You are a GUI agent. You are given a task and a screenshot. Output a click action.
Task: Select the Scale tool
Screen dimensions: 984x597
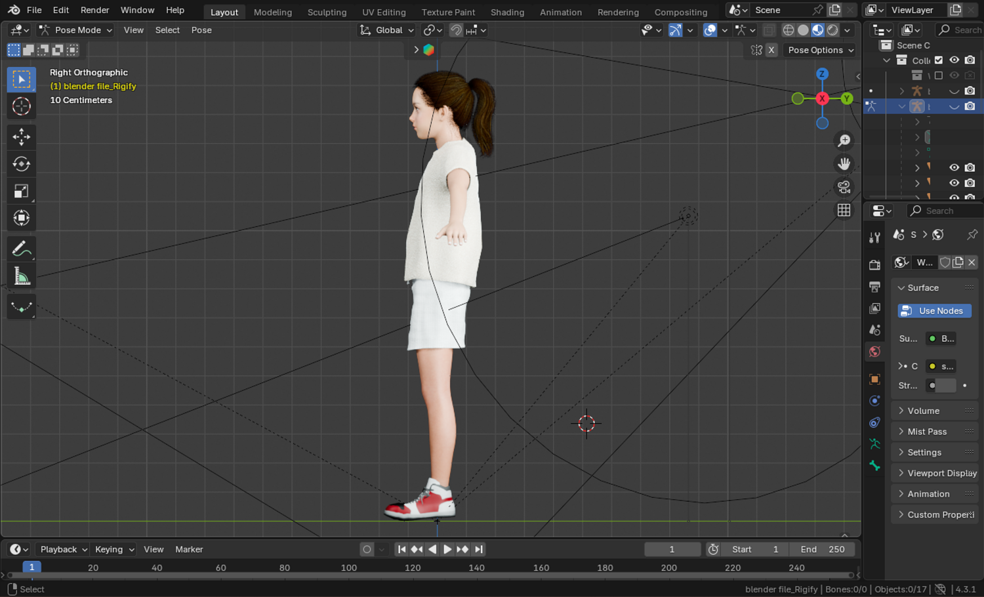[21, 191]
